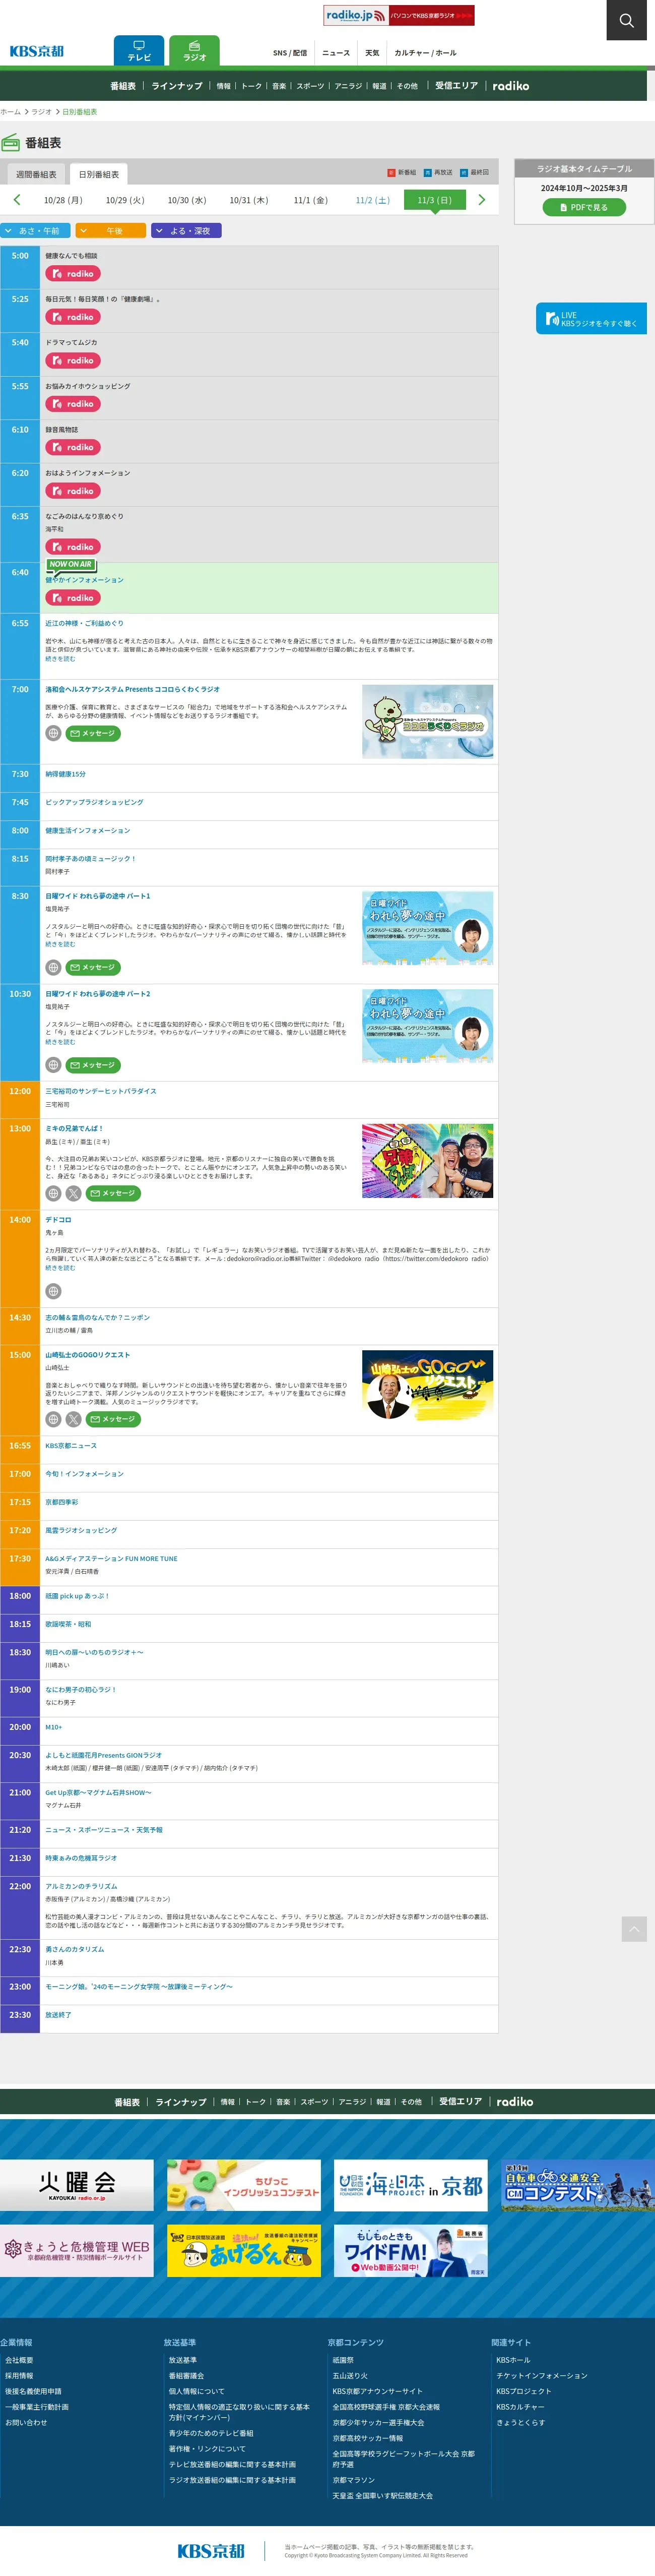Screen dimensions: 655x2576
Task: Open 天気 in header menu
Action: pos(372,53)
